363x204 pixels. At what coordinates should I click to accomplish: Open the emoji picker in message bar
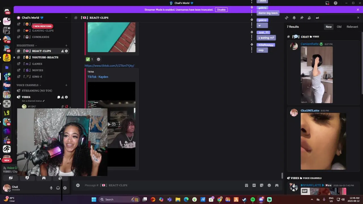point(269,185)
